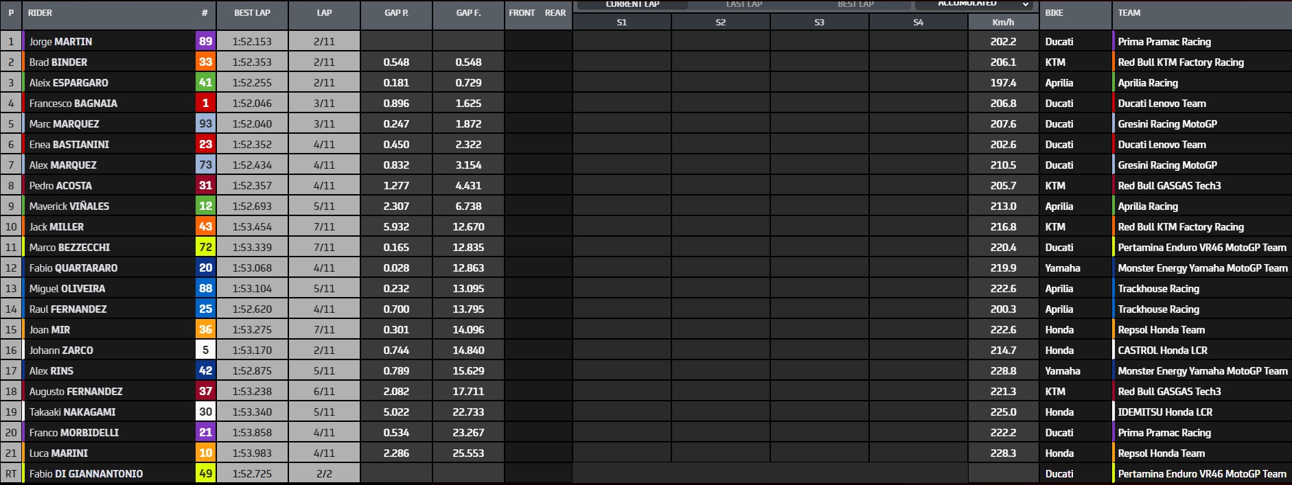Click the yellow number 49 badge

click(x=205, y=473)
